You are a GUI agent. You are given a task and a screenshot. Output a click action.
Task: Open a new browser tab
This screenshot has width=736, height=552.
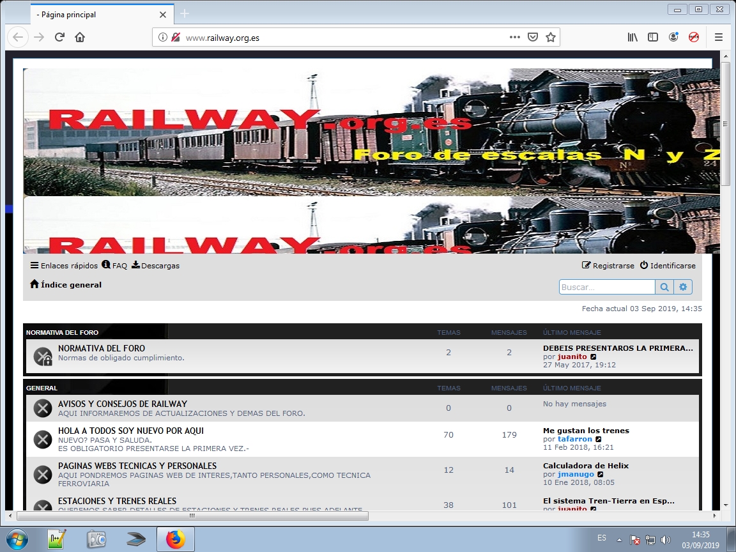(185, 14)
